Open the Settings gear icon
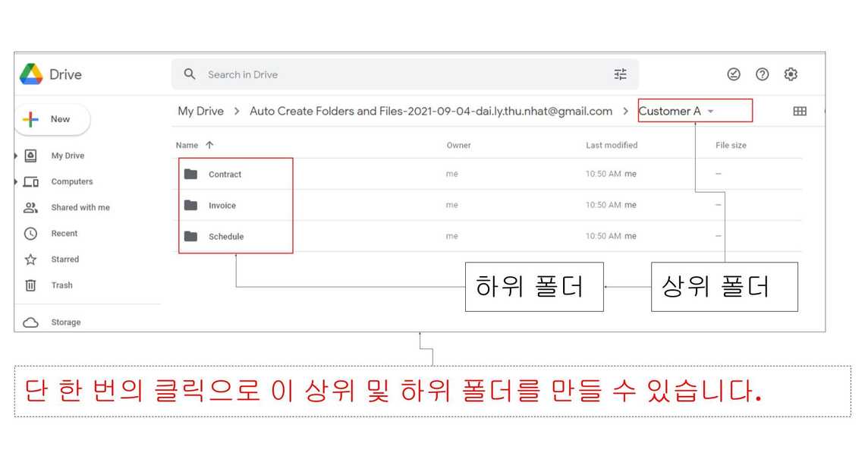Screen dimensions: 865x472 [x=791, y=74]
